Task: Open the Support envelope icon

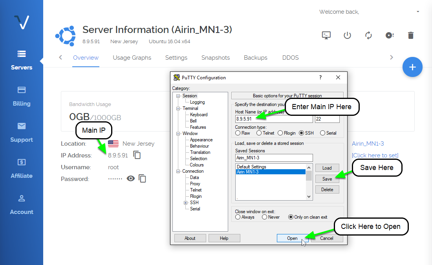Action: click(22, 126)
